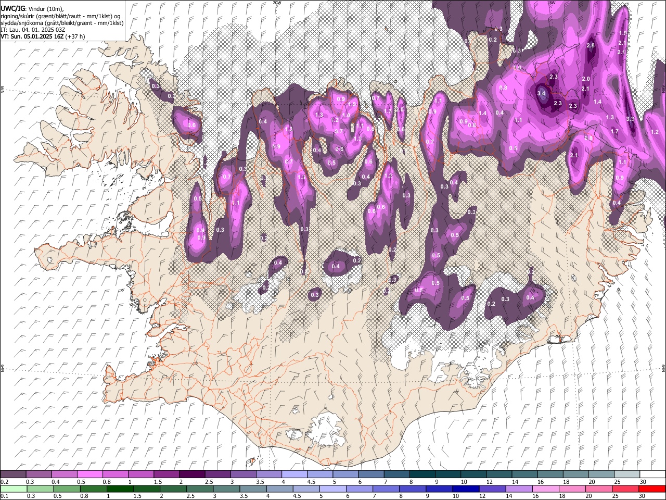Pick the pale green rain swatch between 0.1 and 0.3
666x500 pixels.
click(13, 489)
